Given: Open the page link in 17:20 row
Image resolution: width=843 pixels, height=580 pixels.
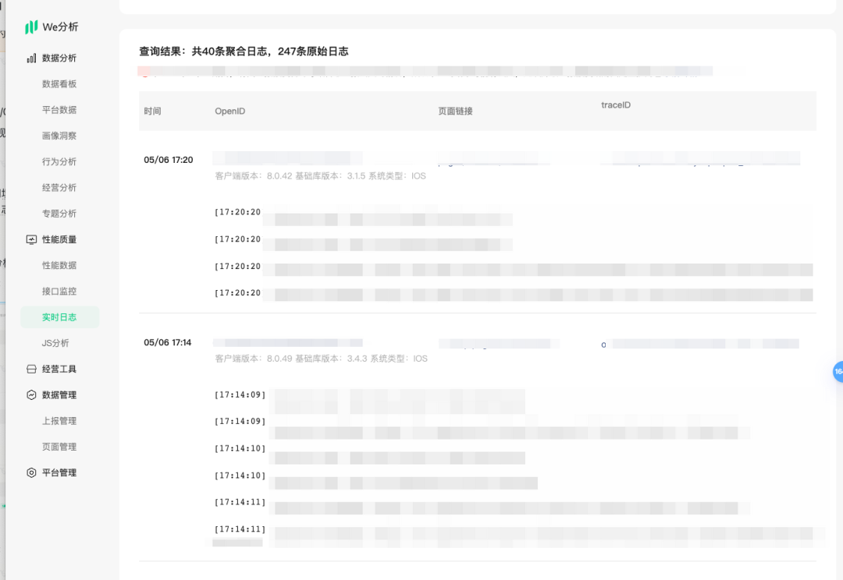Looking at the screenshot, I should (493, 159).
